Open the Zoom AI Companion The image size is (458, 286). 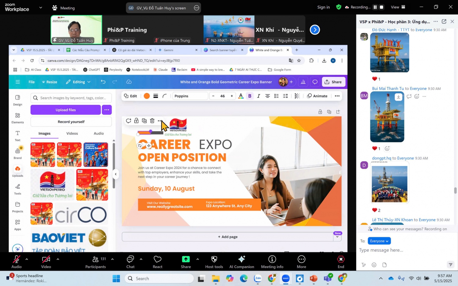click(x=242, y=262)
